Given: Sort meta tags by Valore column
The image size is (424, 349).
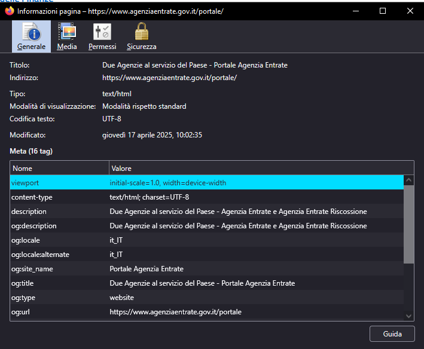Looking at the screenshot, I should click(x=261, y=169).
